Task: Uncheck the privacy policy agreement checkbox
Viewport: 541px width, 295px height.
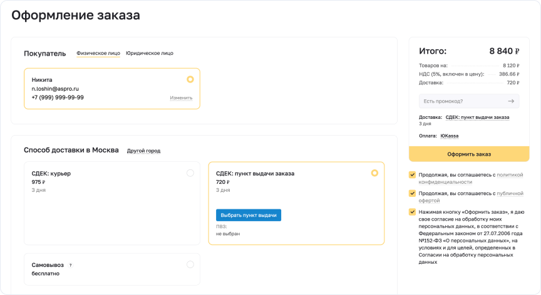Action: coord(412,175)
